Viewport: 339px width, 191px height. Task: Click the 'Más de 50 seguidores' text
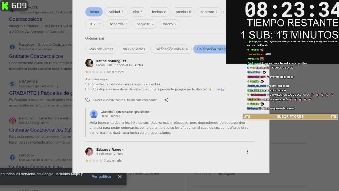pos(34,123)
